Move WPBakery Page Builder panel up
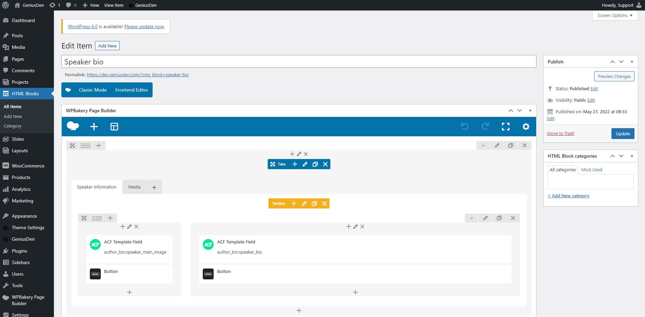This screenshot has height=317, width=645. click(x=511, y=110)
